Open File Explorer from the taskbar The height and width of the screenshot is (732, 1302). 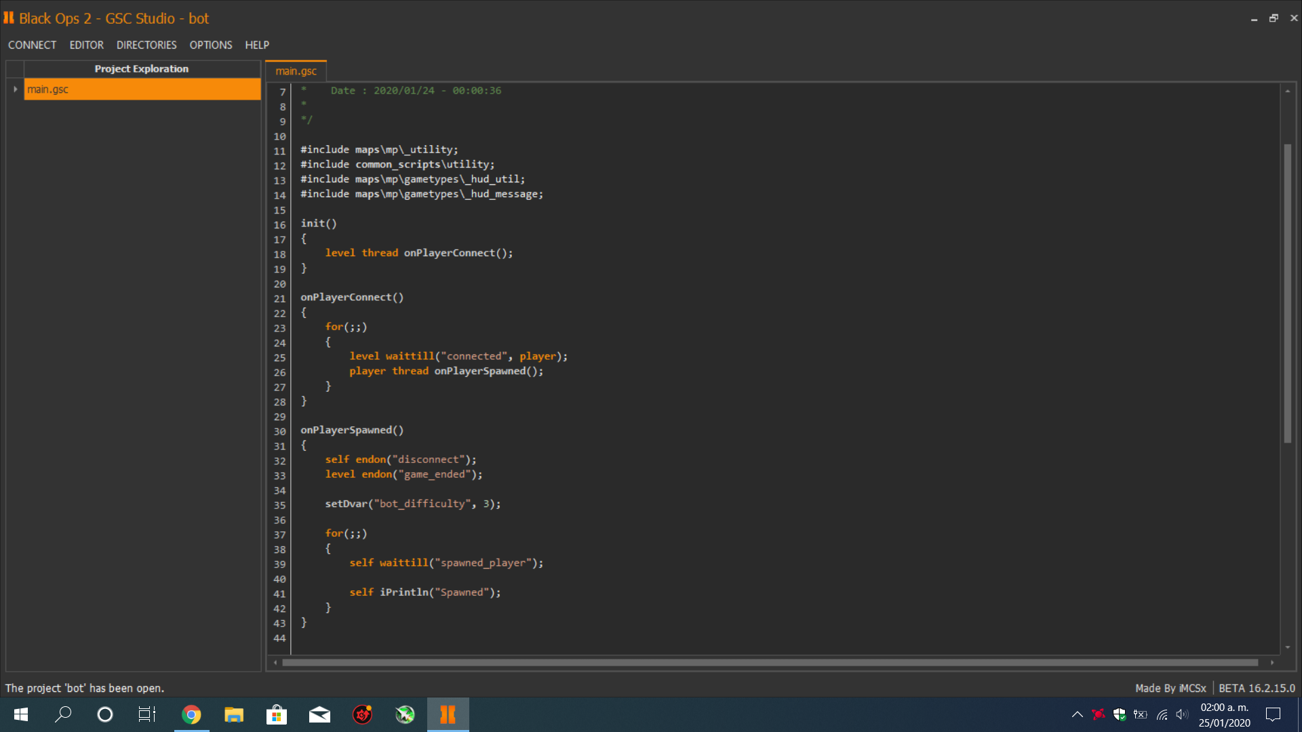pos(234,714)
